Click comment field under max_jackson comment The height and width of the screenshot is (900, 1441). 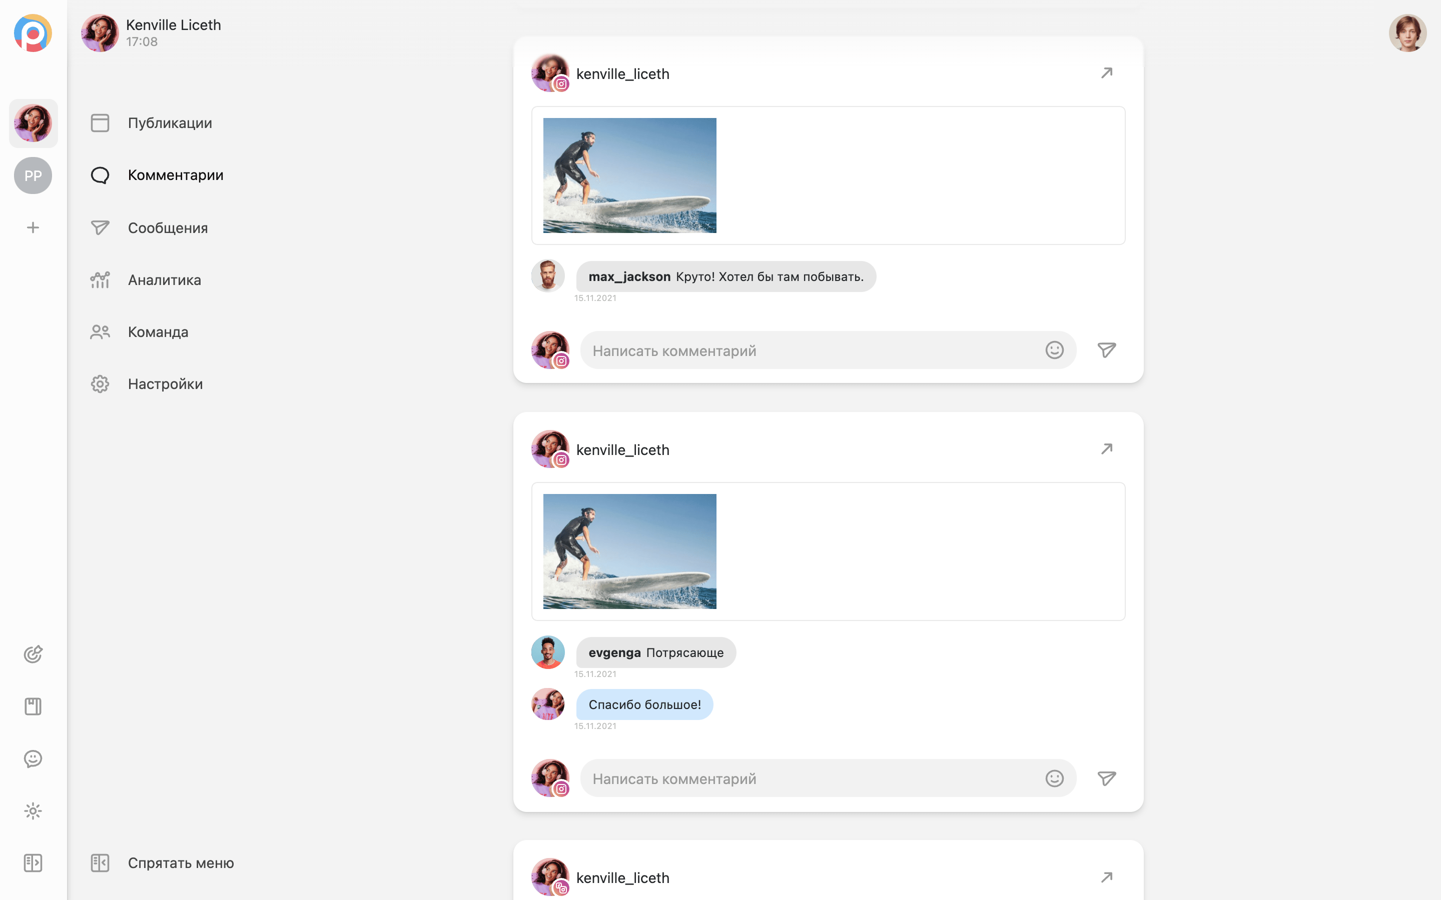coord(828,350)
